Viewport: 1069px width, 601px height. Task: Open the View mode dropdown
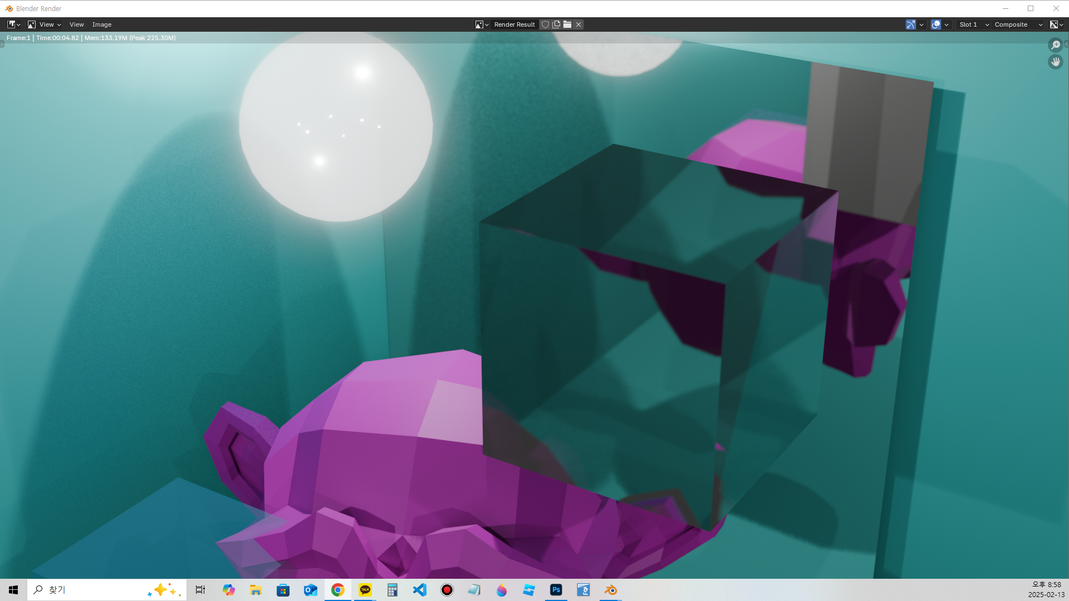tap(45, 24)
